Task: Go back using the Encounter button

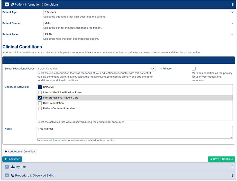Action: point(12,159)
